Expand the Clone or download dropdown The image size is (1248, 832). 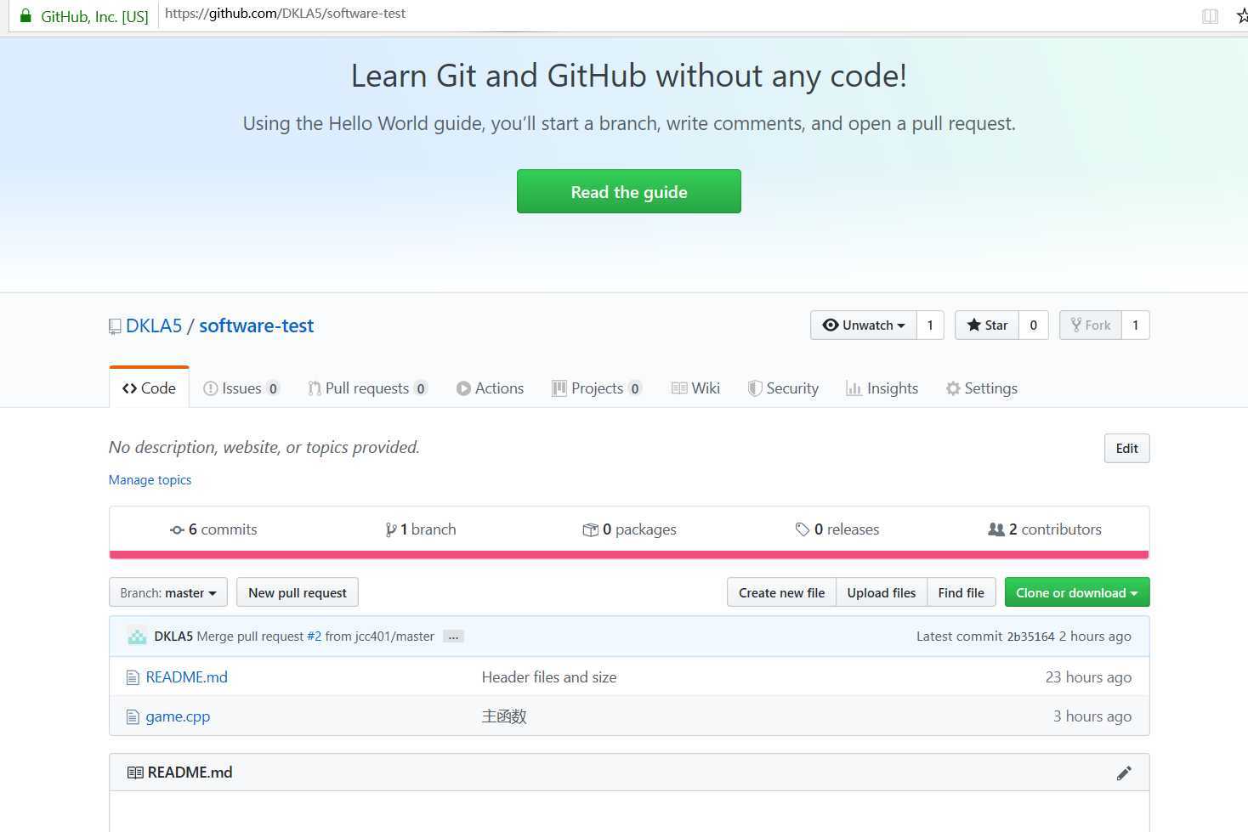pyautogui.click(x=1076, y=592)
